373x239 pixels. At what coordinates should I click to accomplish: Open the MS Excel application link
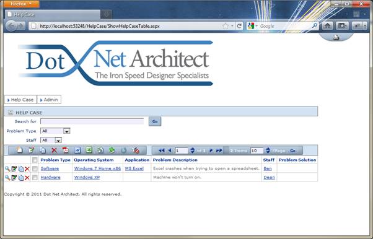click(134, 168)
